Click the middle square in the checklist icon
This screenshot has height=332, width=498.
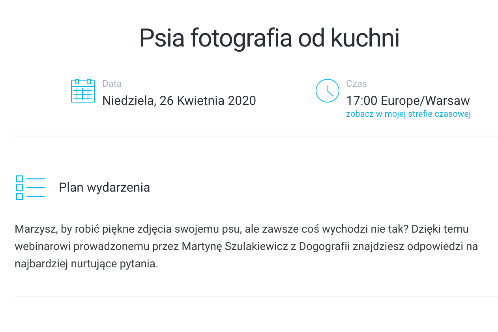click(19, 188)
